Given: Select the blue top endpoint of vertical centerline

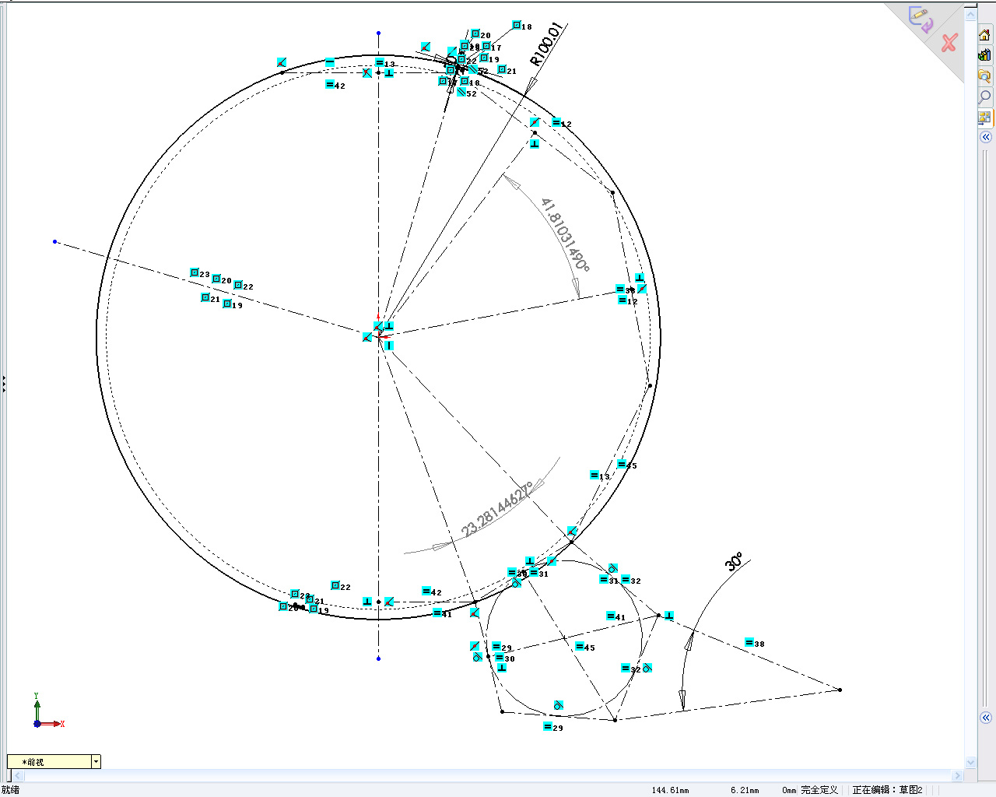Looking at the screenshot, I should pyautogui.click(x=379, y=33).
